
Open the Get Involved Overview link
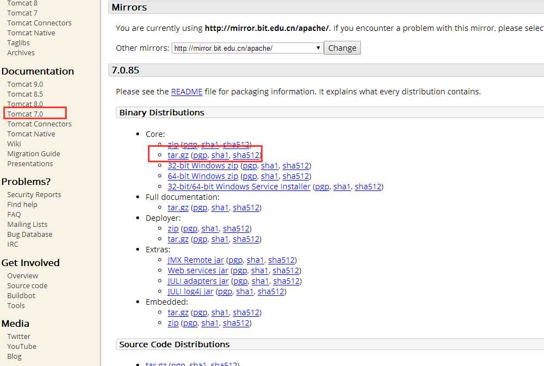point(23,275)
